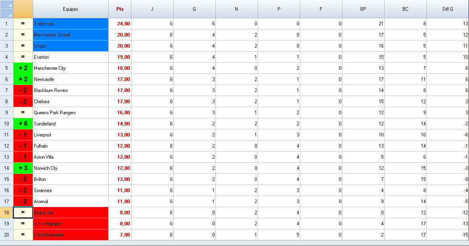469x246 pixels.
Task: Click Stoke City's BP value 0
Action: pyautogui.click(x=363, y=212)
